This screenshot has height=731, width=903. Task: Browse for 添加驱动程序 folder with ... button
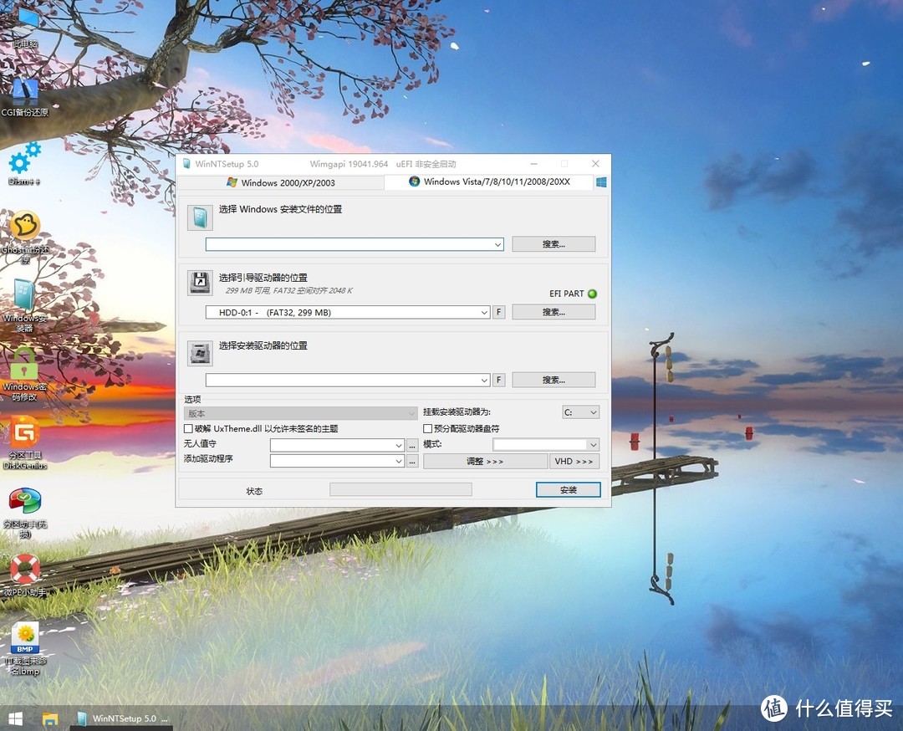tap(411, 461)
